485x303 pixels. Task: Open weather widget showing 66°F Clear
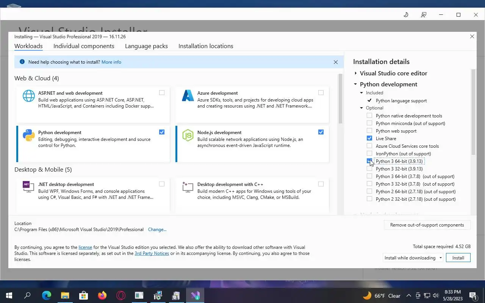tap(382, 295)
